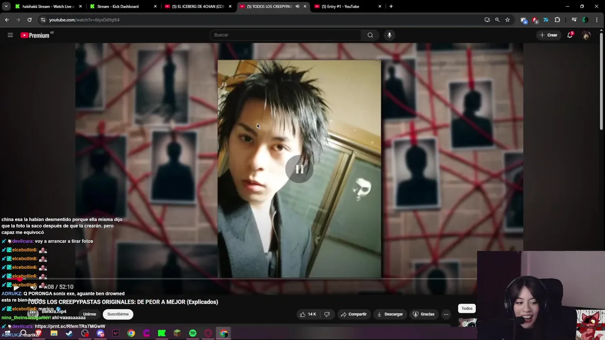Screen dimensions: 605x340
Task: Like the video with 14 K thumbs up
Action: [x=307, y=314]
